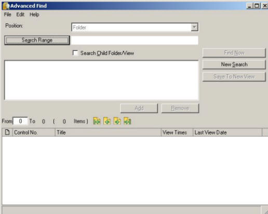Enable Search Child Folder/View checkbox
The height and width of the screenshot is (214, 268).
click(x=75, y=53)
